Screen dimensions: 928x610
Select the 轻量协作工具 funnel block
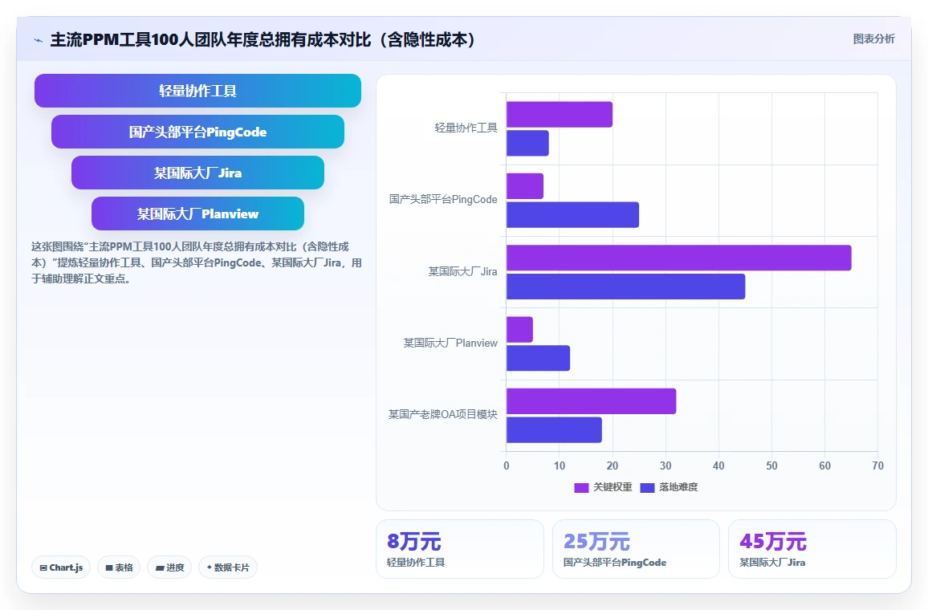pos(197,91)
